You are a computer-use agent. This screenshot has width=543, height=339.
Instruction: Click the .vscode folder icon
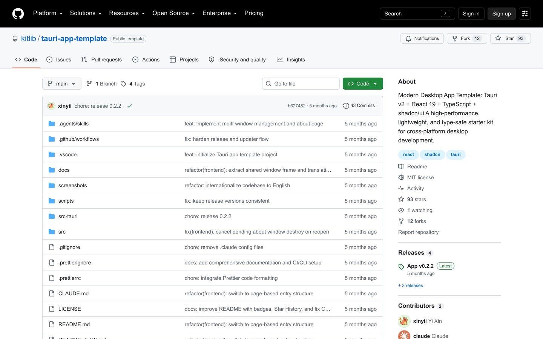click(x=52, y=154)
